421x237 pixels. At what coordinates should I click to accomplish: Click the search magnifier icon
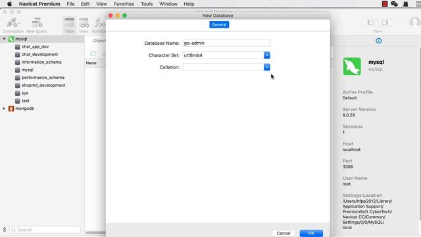(13, 230)
